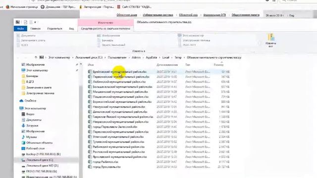317x178 pixels.
Task: Open Авторизация - Порта... bookmark in browser
Action: (97, 7)
